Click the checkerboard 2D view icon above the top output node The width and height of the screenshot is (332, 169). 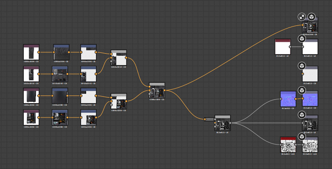tap(301, 16)
